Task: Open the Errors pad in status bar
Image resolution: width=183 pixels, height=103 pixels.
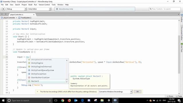Action: coord(170,96)
